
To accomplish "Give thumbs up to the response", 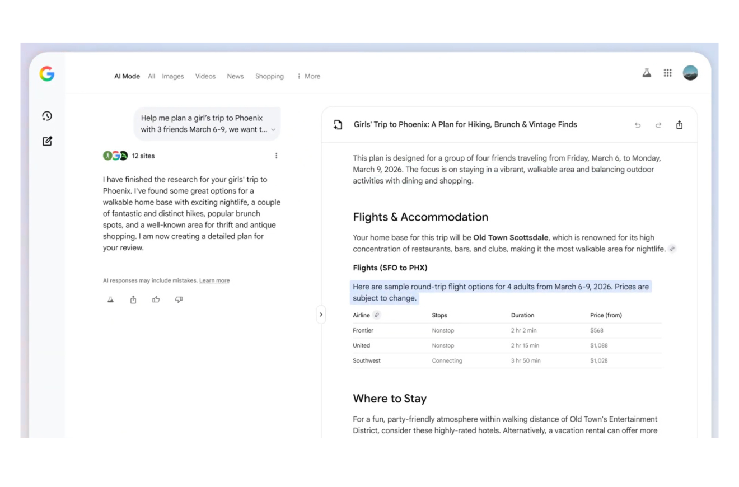I will click(x=156, y=299).
